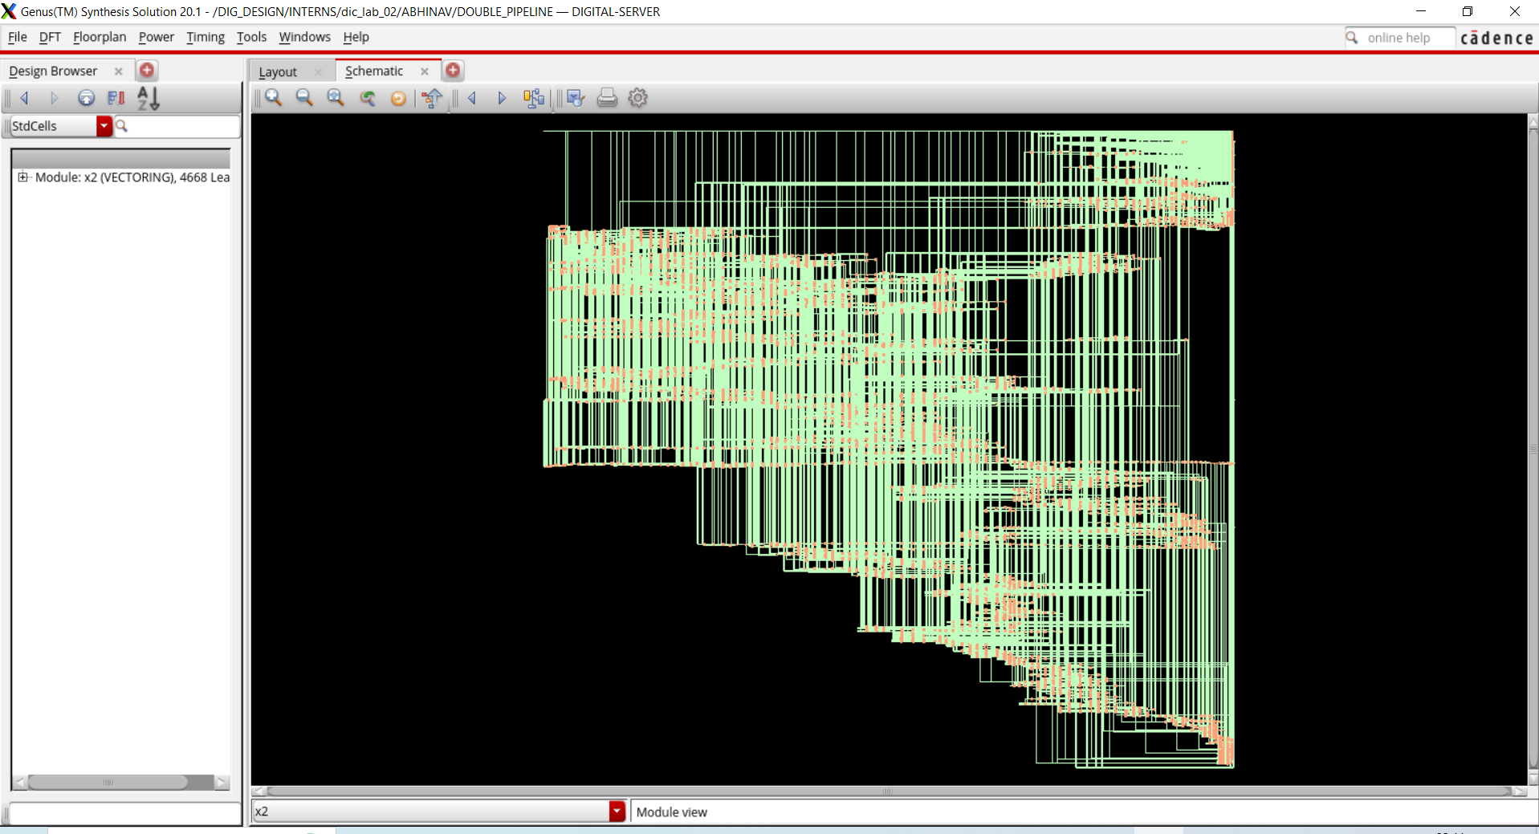The width and height of the screenshot is (1539, 834).
Task: Open the StdCells category dropdown
Action: tap(104, 125)
